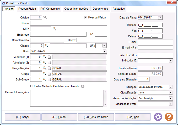This screenshot has width=178, height=125.
Task: Click the Vendedor (1) search magnifier
Action: point(45,57)
